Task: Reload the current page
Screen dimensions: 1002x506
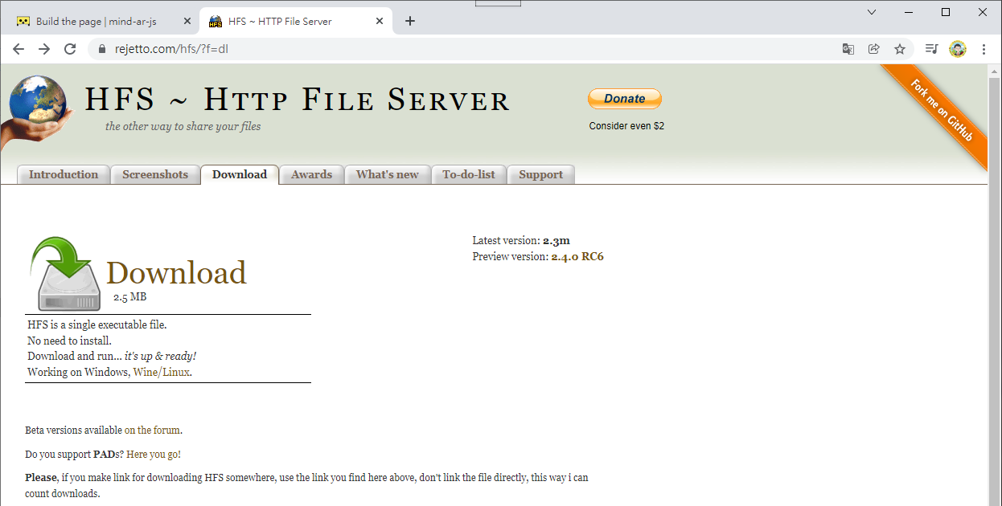Action: click(x=70, y=49)
